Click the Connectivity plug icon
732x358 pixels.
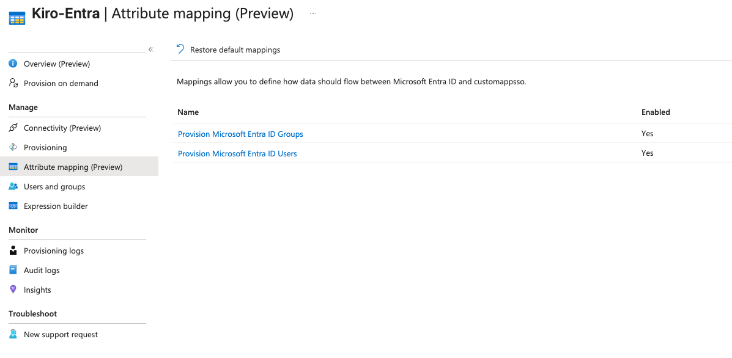13,128
